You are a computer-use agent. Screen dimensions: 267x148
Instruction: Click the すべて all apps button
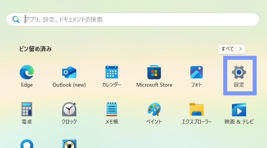click(x=231, y=49)
